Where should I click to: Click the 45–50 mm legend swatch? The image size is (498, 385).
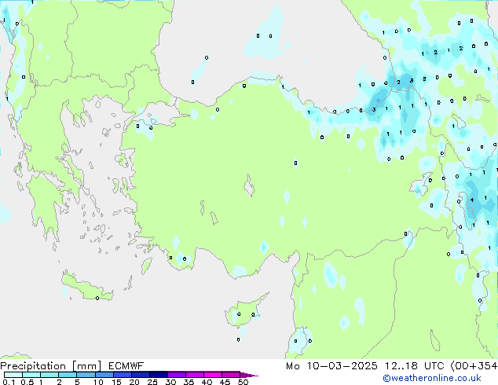point(231,375)
